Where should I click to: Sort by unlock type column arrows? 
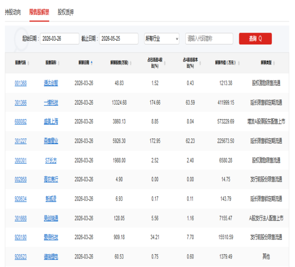(x=274, y=63)
